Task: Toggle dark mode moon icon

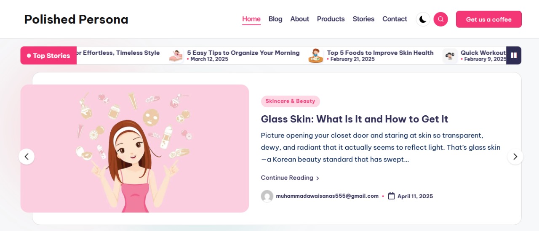Action: pos(423,19)
